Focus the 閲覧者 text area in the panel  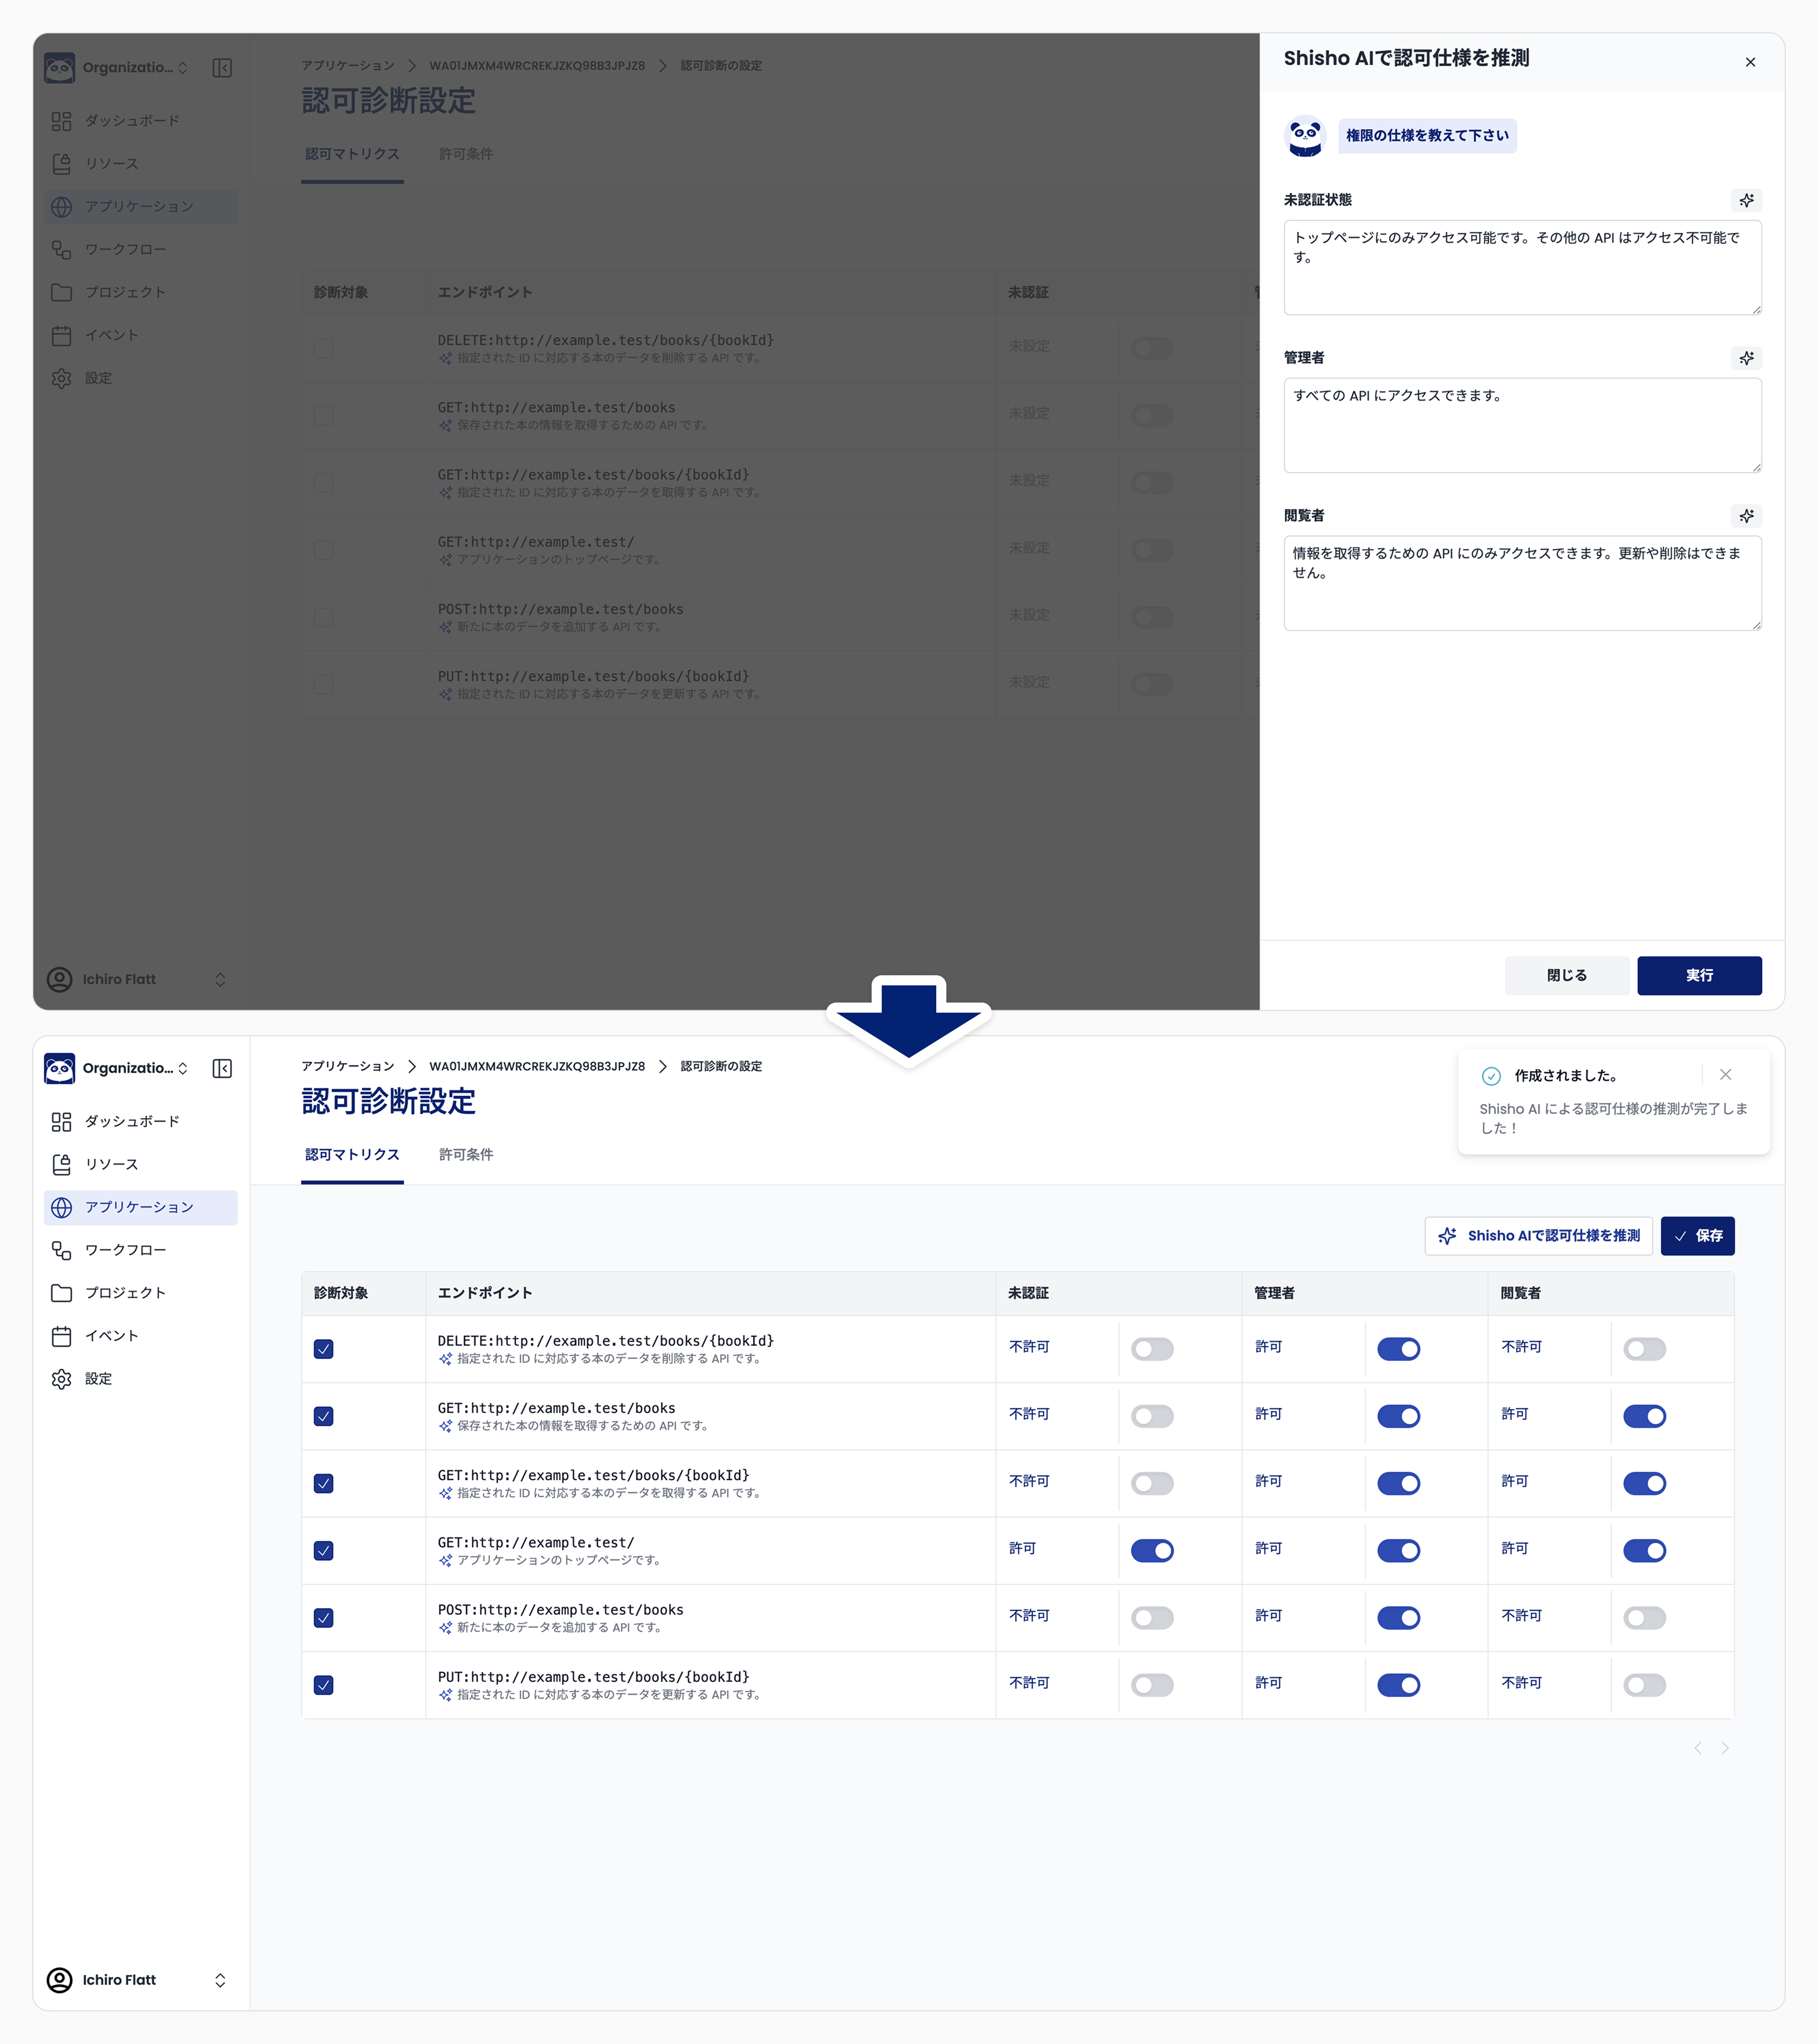tap(1523, 584)
